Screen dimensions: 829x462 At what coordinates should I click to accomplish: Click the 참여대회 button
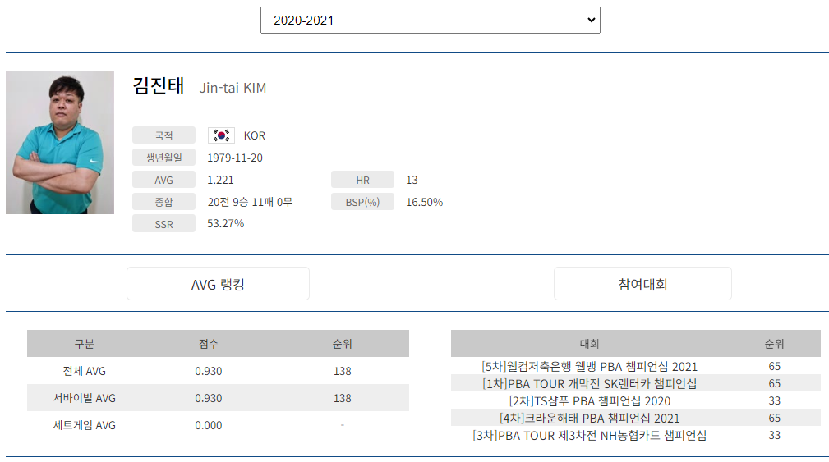(x=642, y=284)
